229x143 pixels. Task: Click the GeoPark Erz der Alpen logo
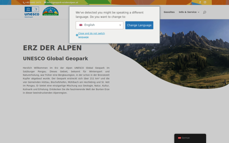(50, 11)
